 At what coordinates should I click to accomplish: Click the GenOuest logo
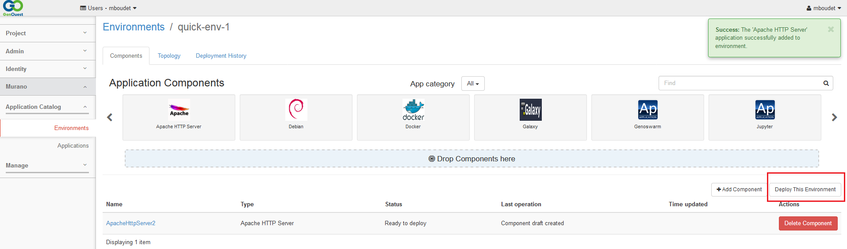coord(13,8)
